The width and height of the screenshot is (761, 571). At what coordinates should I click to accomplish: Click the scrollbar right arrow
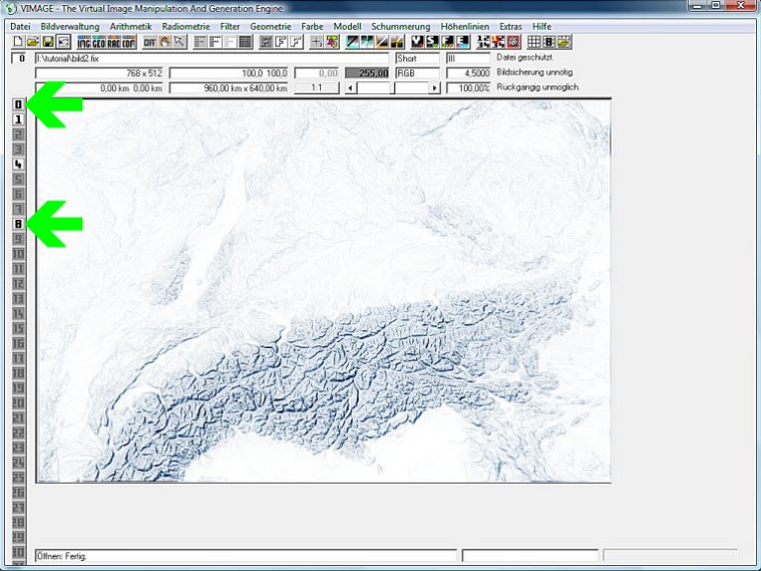434,88
